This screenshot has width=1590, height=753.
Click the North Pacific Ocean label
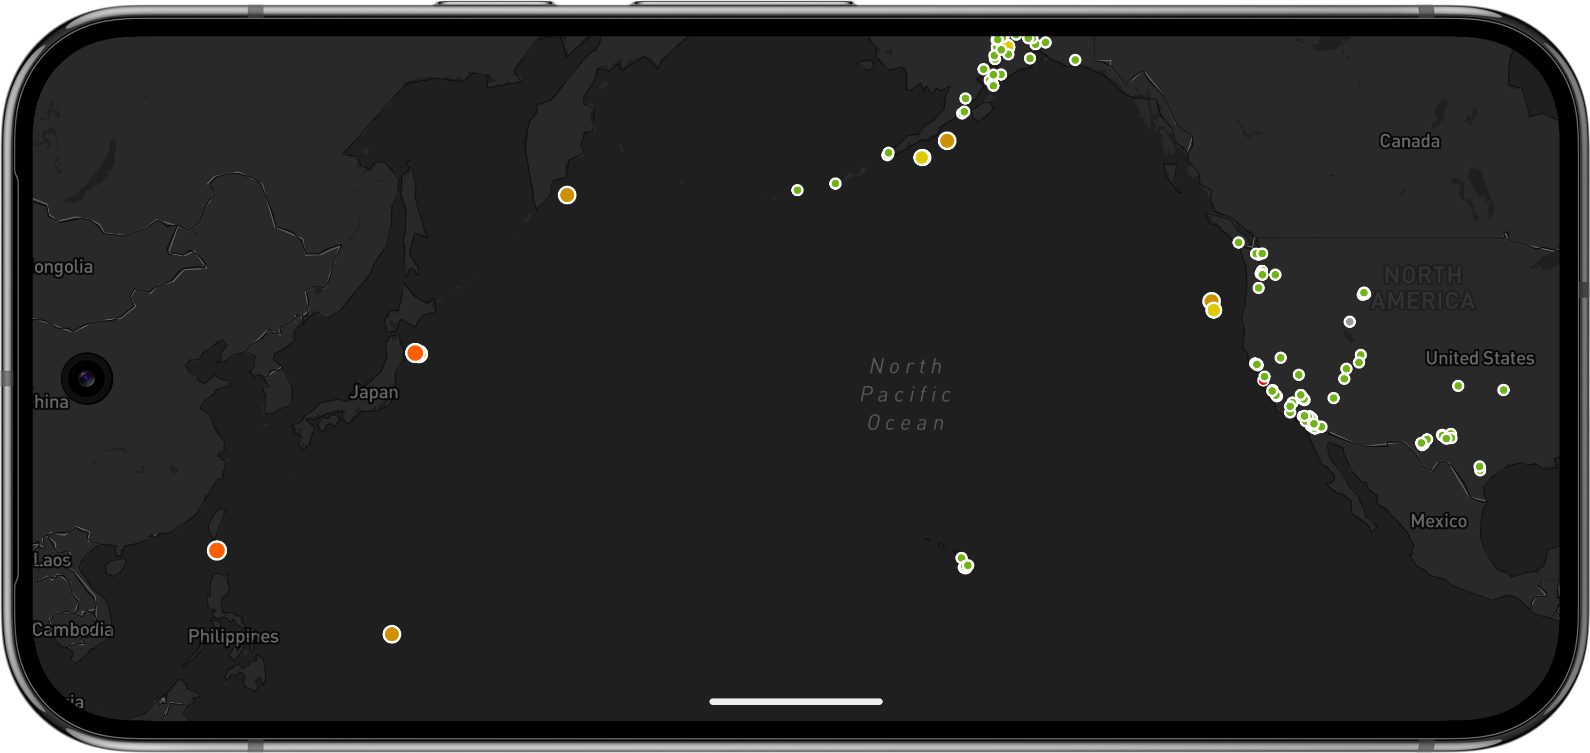[x=906, y=394]
